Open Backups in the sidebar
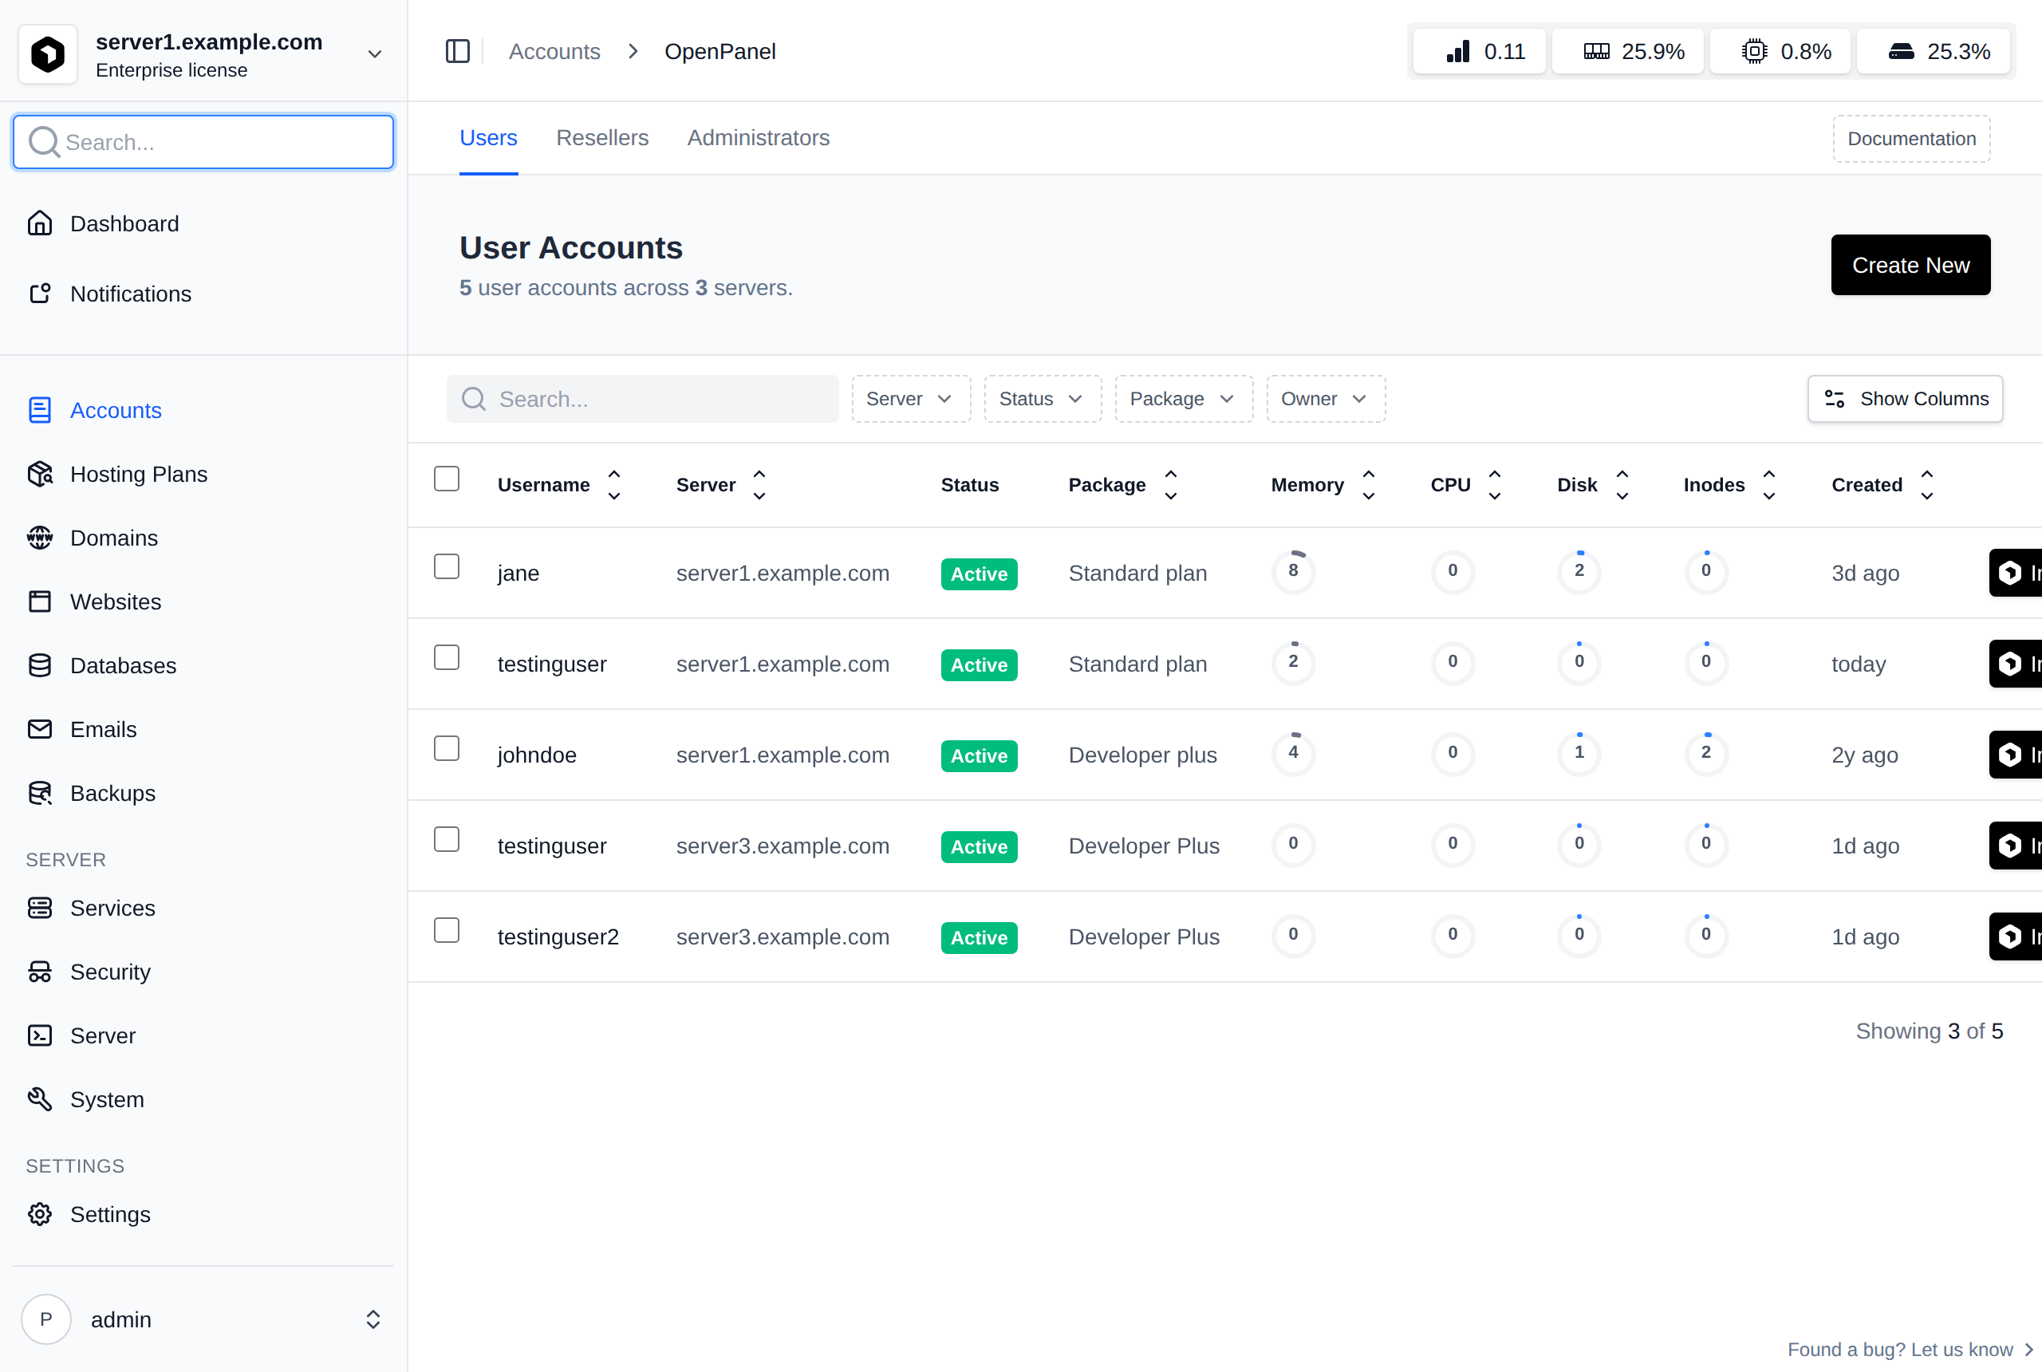Image resolution: width=2042 pixels, height=1372 pixels. (203, 794)
